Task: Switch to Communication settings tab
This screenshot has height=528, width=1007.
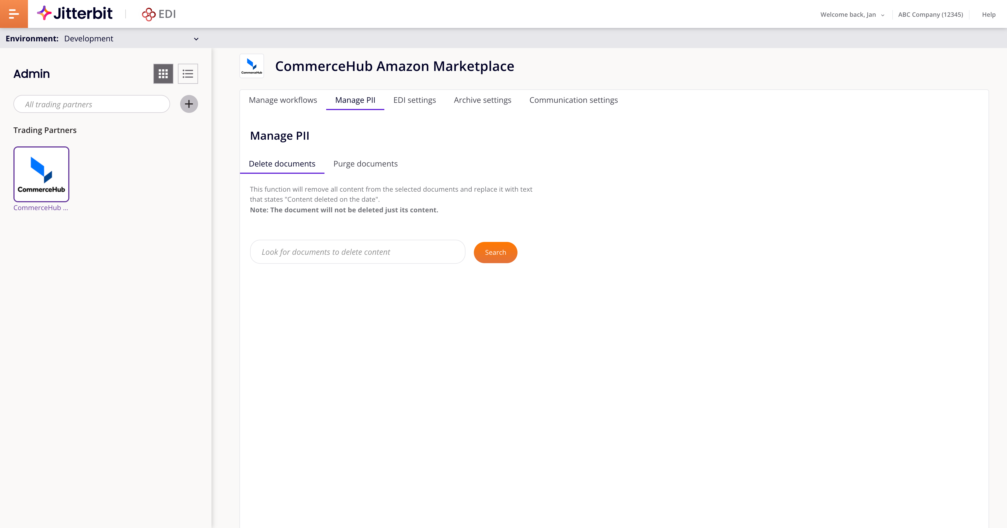Action: 573,100
